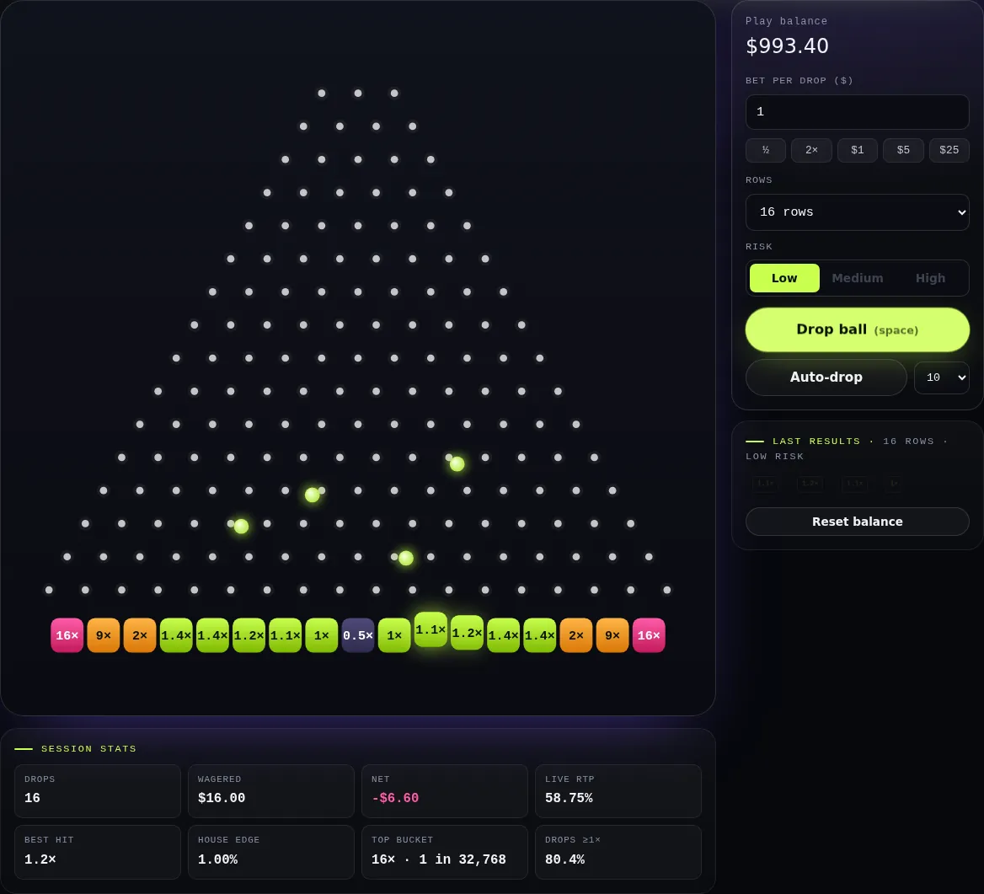Click the 1.2× bucket on the left half
Viewport: 984px width, 894px height.
coord(249,635)
